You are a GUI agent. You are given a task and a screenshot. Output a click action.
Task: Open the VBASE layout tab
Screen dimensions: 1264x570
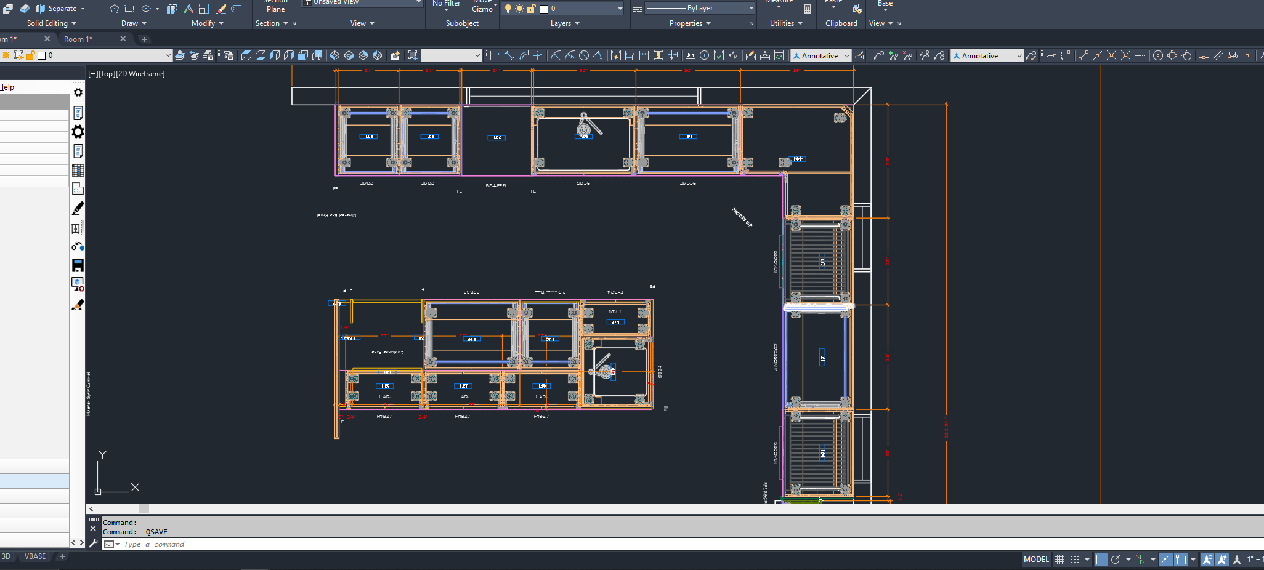[35, 556]
